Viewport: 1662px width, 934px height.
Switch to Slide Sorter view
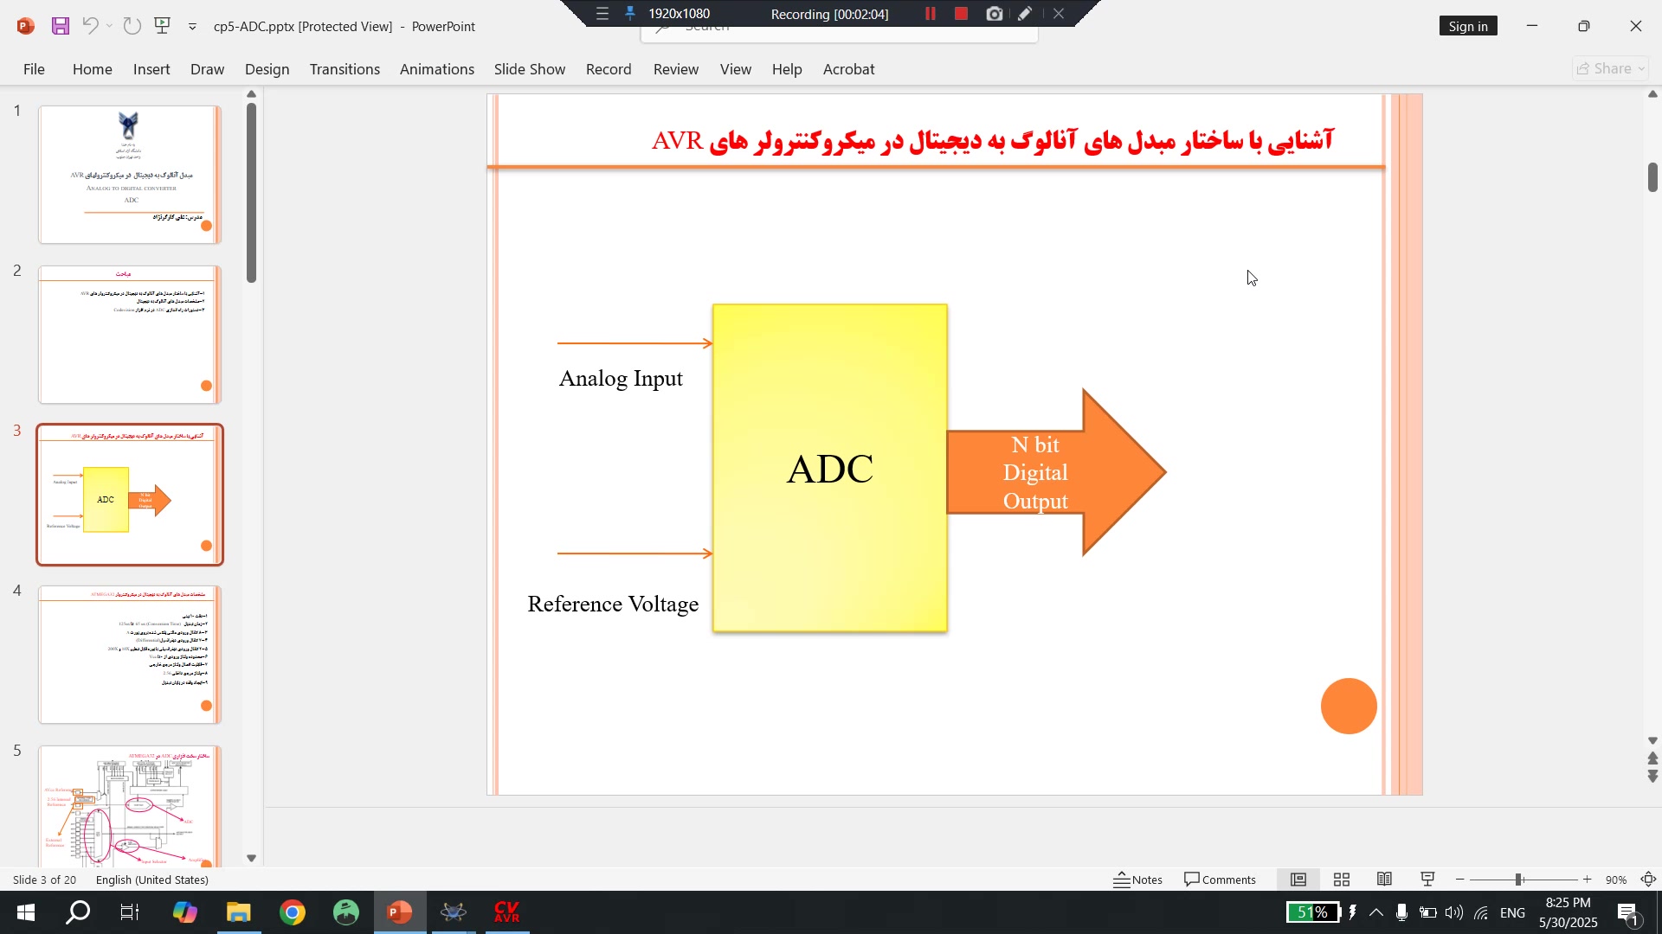[x=1342, y=880]
